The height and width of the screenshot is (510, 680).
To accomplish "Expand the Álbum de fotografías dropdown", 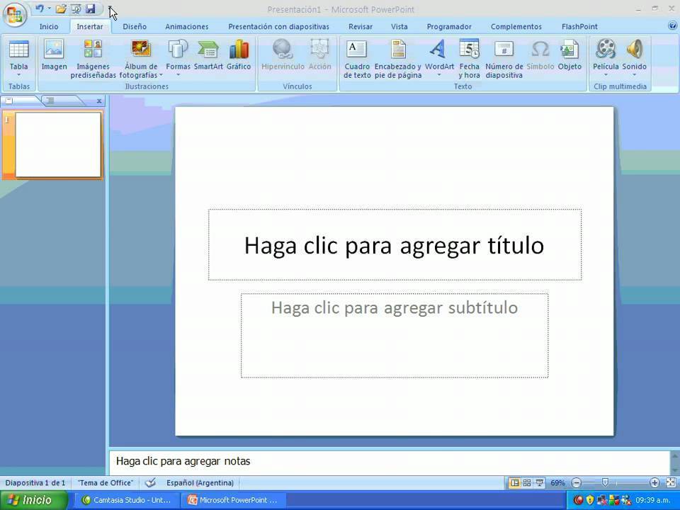I will click(x=161, y=75).
